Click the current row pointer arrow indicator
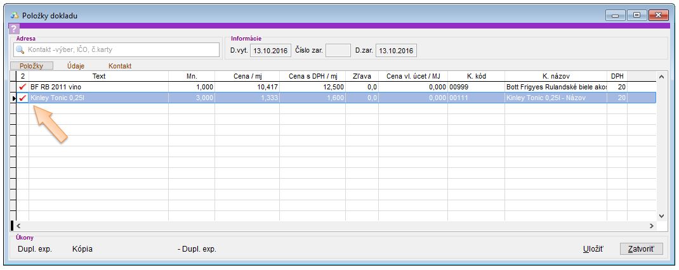The height and width of the screenshot is (270, 679). pos(14,98)
